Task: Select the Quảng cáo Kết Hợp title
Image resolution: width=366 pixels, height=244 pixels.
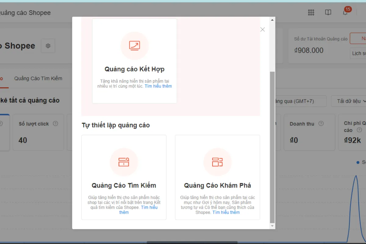Action: tap(135, 69)
